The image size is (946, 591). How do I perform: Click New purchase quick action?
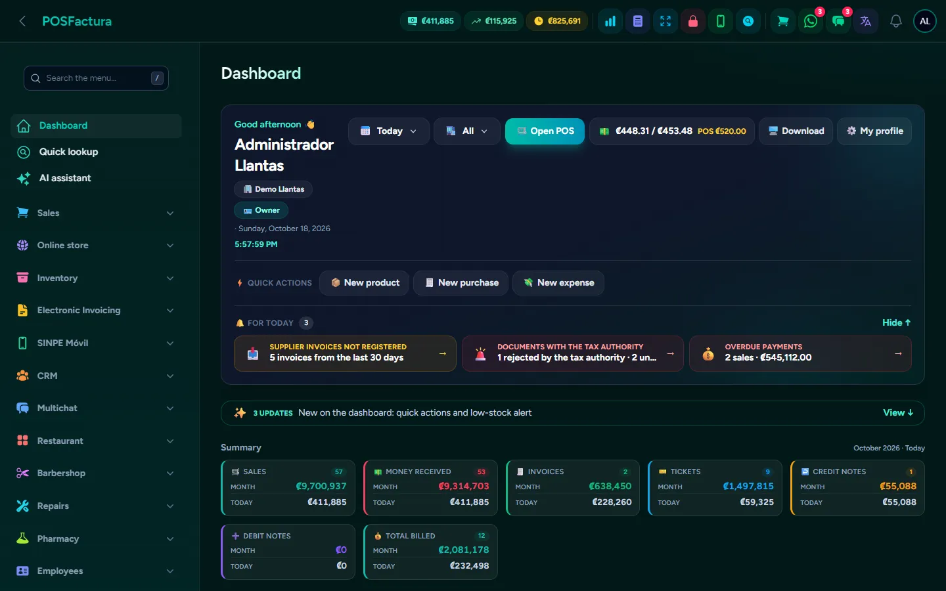(461, 283)
